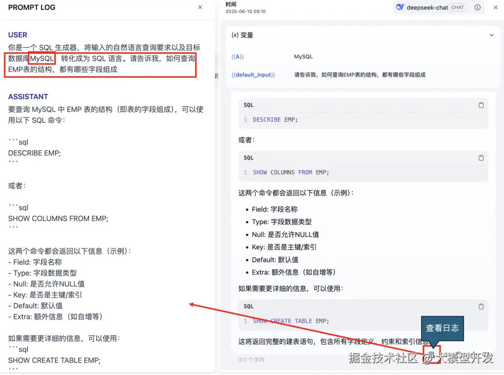
Task: Click the highlighted MySQL text in the user prompt
Action: [42, 58]
